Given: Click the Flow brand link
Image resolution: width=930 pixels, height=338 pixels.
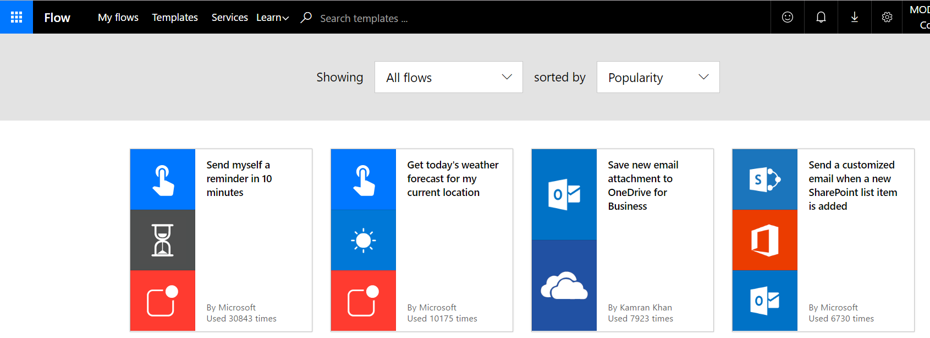Looking at the screenshot, I should tap(57, 18).
